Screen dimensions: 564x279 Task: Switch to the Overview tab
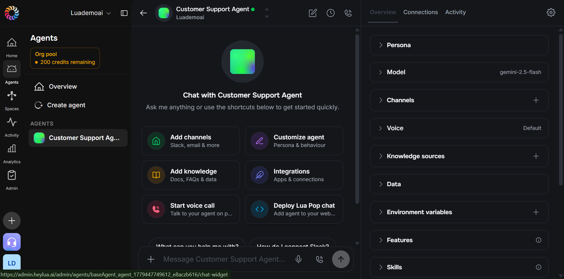pyautogui.click(x=383, y=12)
